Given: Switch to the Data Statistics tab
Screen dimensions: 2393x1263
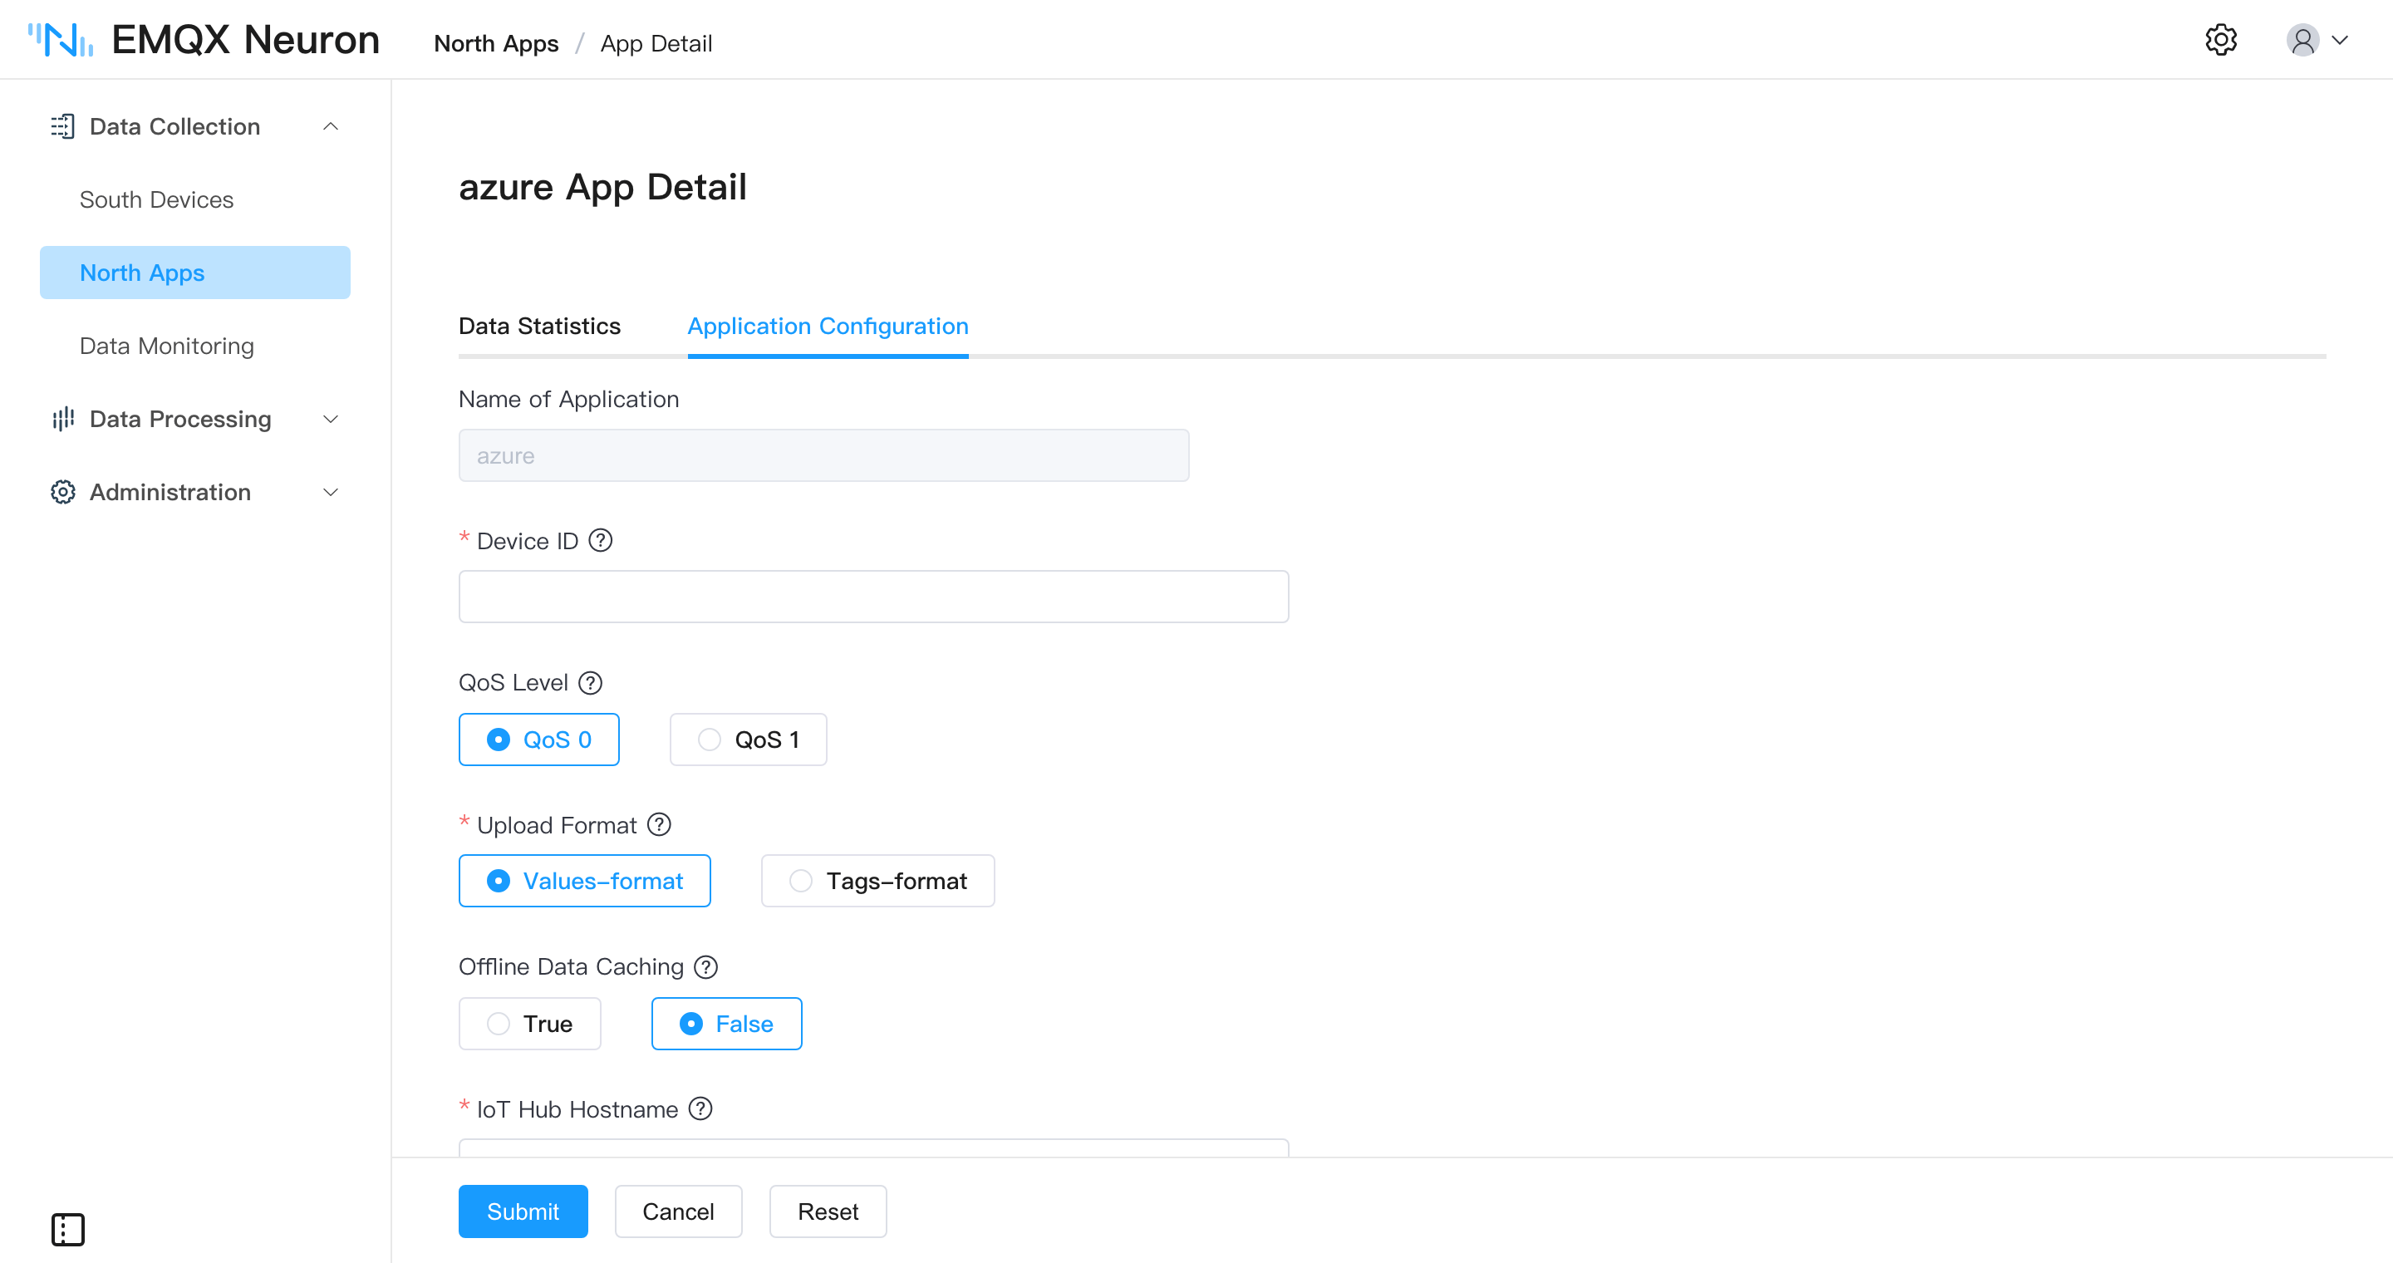Looking at the screenshot, I should click(540, 326).
